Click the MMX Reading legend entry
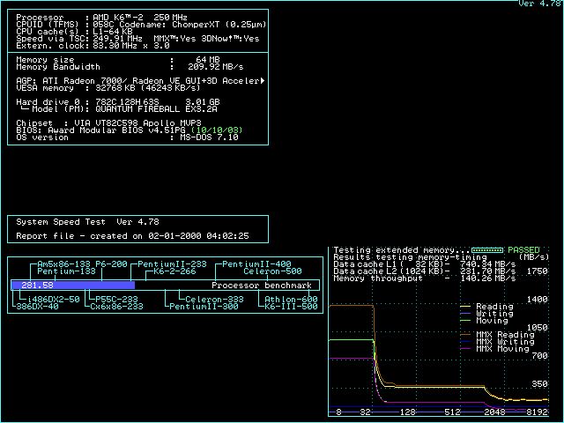This screenshot has height=423, width=564. tap(505, 334)
